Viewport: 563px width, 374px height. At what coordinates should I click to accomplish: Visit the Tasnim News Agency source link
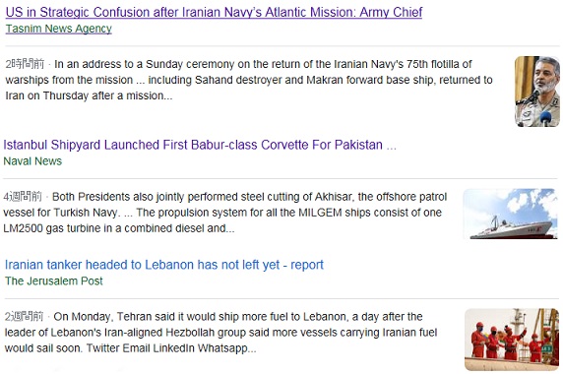58,29
